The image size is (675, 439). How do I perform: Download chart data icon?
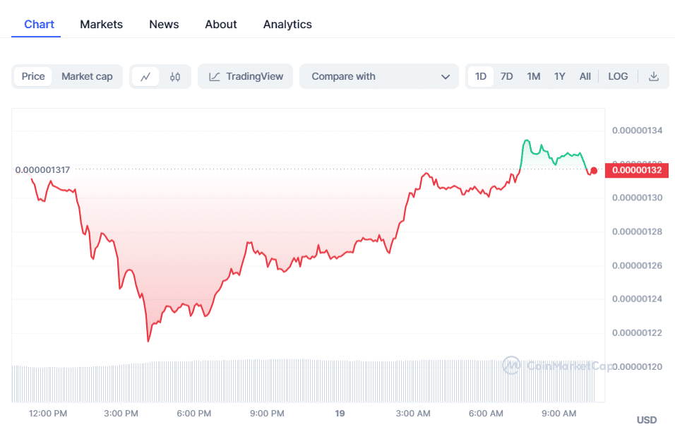click(654, 77)
